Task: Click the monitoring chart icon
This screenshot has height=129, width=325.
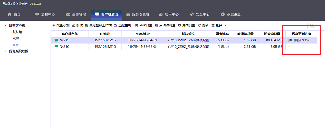Action: pyautogui.click(x=37, y=14)
